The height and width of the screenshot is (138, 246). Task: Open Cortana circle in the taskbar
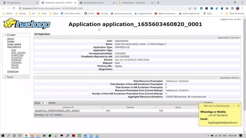(14, 135)
